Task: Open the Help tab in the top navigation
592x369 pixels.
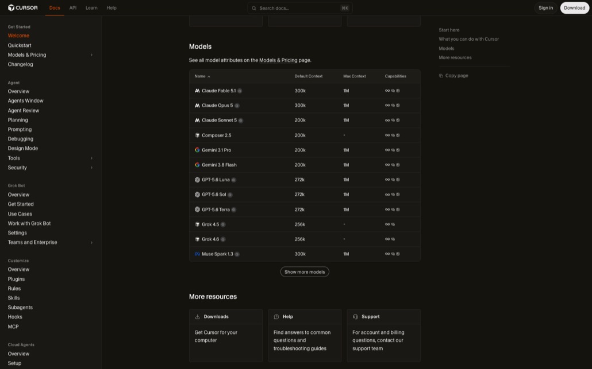Action: point(112,8)
